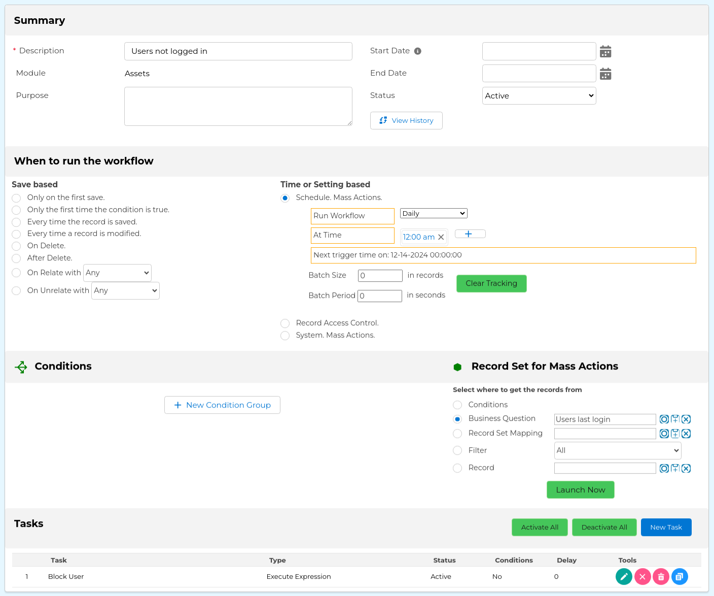The width and height of the screenshot is (714, 596).
Task: Deactivate the Block User task with X icon
Action: pos(642,577)
